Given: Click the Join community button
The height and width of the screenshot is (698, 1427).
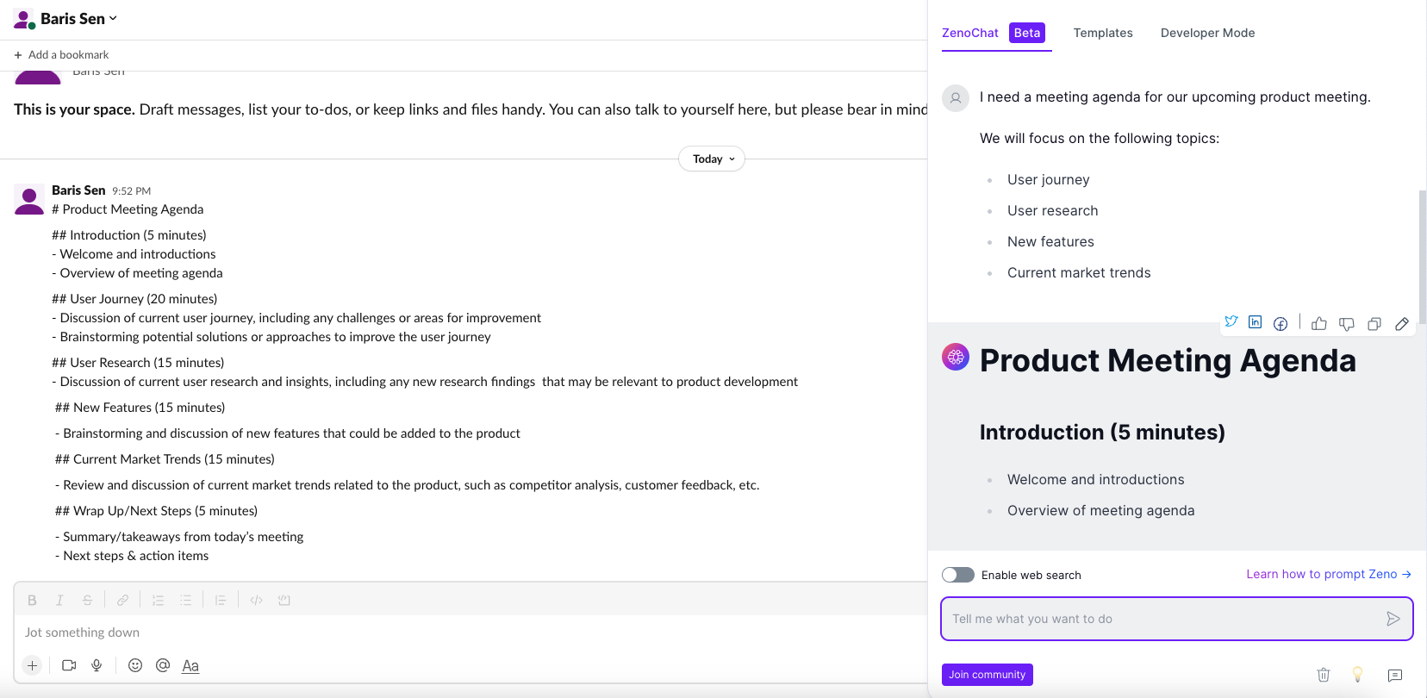Looking at the screenshot, I should click(988, 675).
